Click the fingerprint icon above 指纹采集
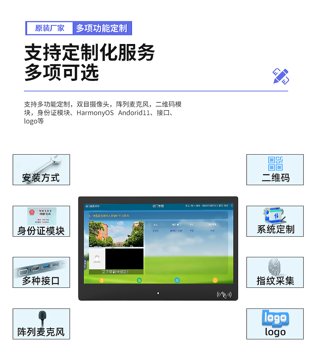This screenshot has width=314, height=360. tap(275, 266)
